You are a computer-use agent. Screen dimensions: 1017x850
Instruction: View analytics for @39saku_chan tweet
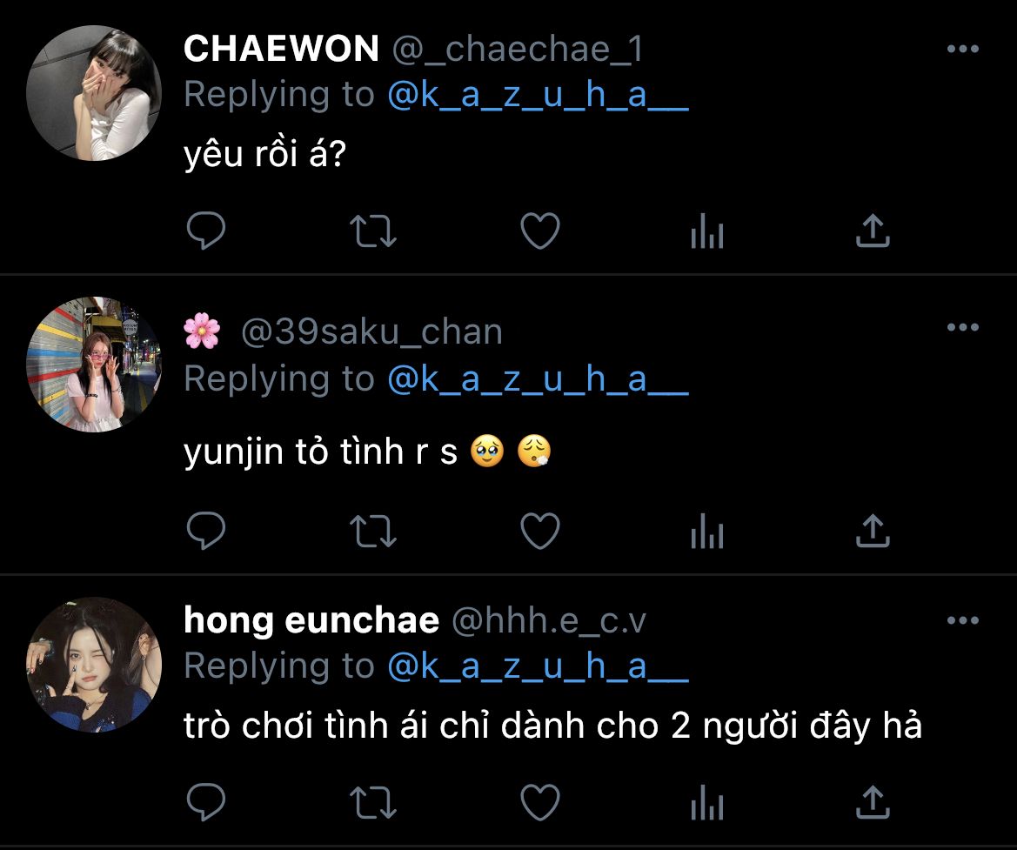coord(707,531)
